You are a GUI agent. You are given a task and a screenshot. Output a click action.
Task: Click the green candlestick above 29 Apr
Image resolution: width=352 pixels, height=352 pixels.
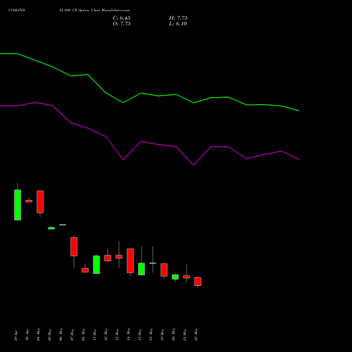coord(18,205)
